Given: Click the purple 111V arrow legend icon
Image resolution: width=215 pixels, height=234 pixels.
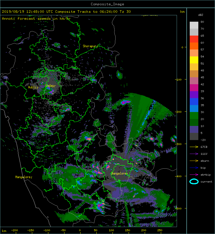Looking at the screenshot, I should (194, 154).
